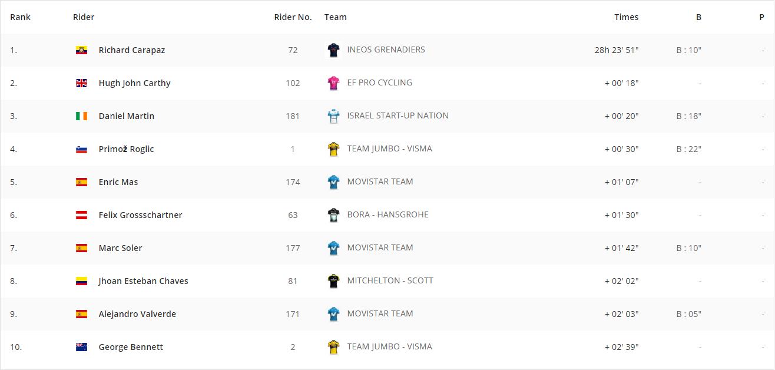Click the Ecuador flag next to Richard Carapaz

81,50
